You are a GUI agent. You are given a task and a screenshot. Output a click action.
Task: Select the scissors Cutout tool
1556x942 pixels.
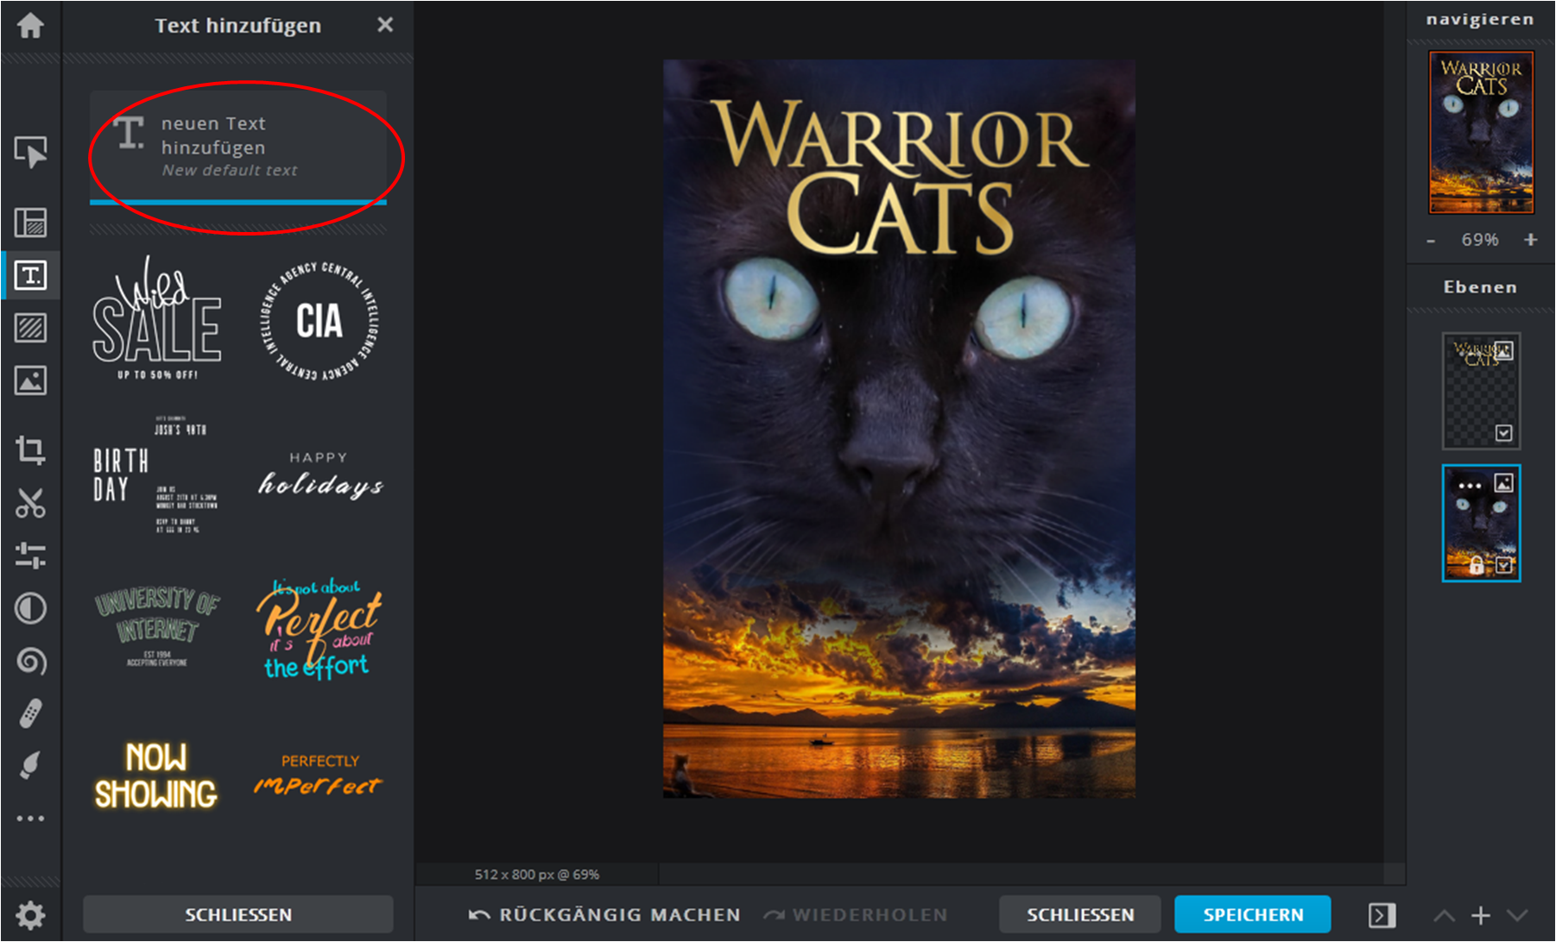point(31,503)
